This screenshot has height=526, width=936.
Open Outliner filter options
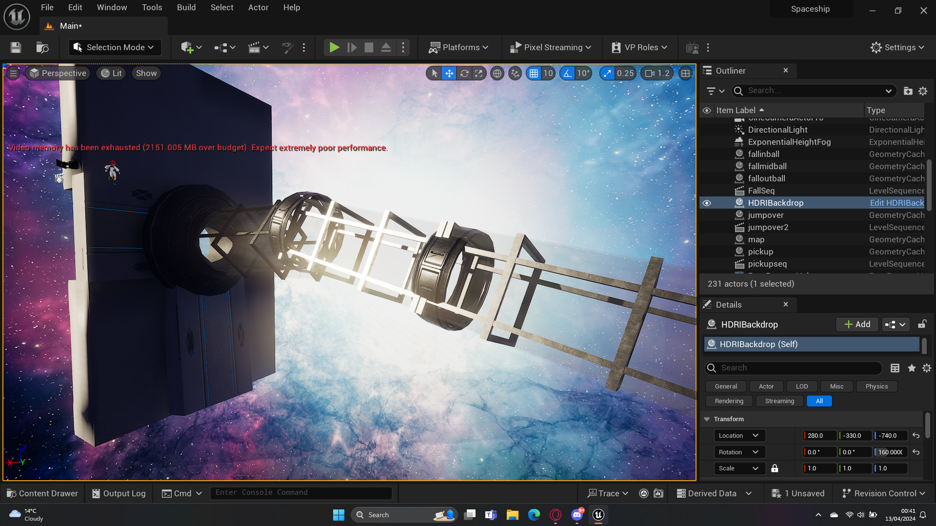tap(716, 91)
